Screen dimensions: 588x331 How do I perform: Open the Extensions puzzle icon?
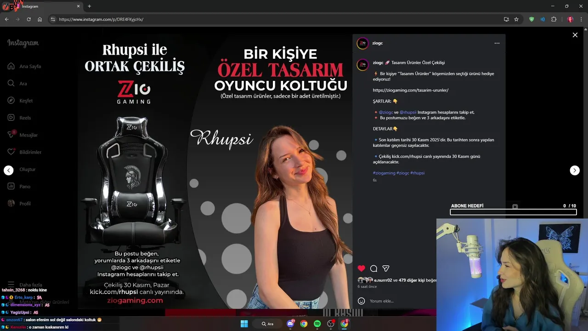[554, 19]
